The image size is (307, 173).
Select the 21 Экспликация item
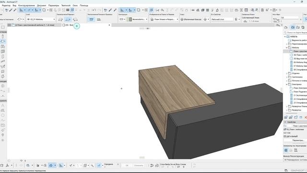[x=298, y=95]
